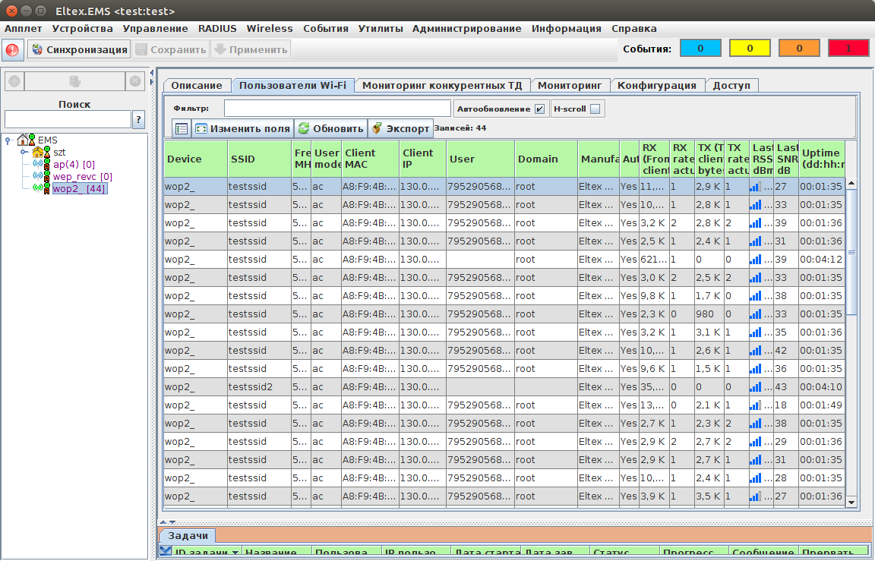Image resolution: width=875 pixels, height=561 pixels.
Task: Select the ap(4) access point node
Action: point(74,164)
